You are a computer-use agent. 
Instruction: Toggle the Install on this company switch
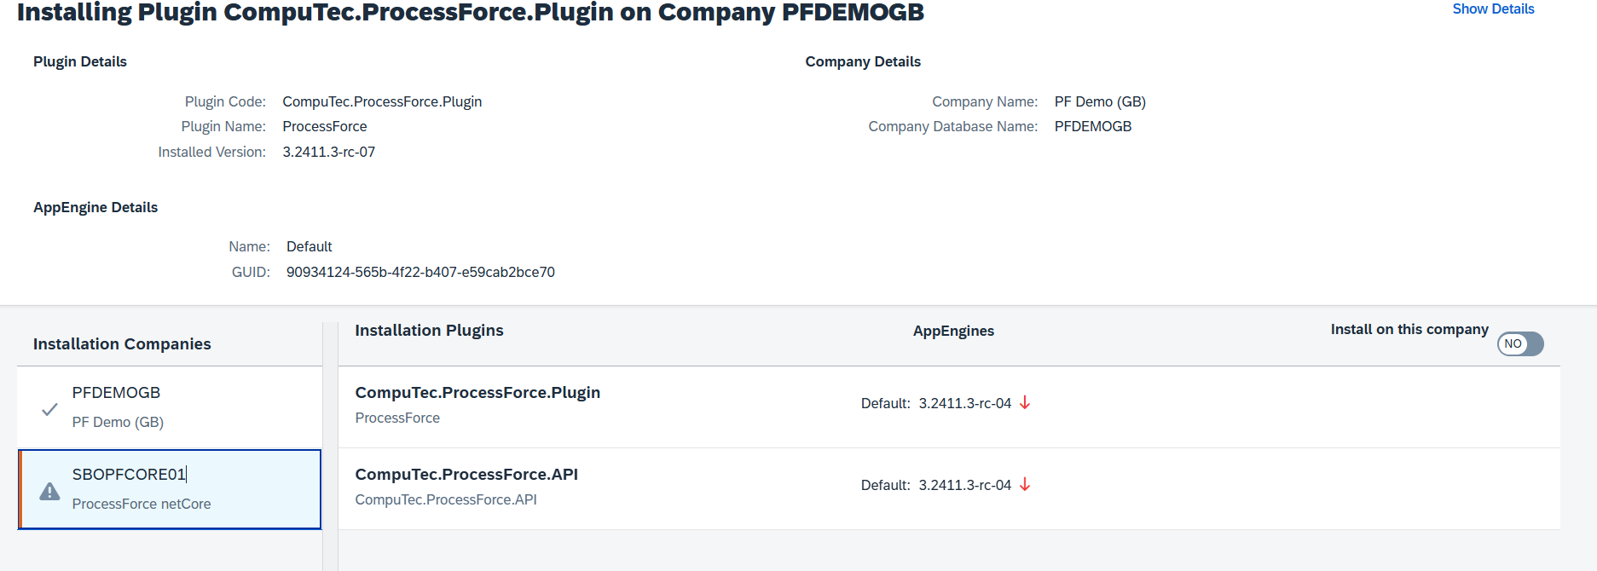(1520, 344)
